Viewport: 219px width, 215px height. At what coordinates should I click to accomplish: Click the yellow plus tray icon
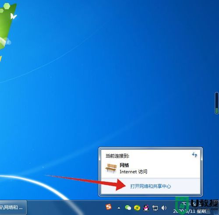click(137, 208)
